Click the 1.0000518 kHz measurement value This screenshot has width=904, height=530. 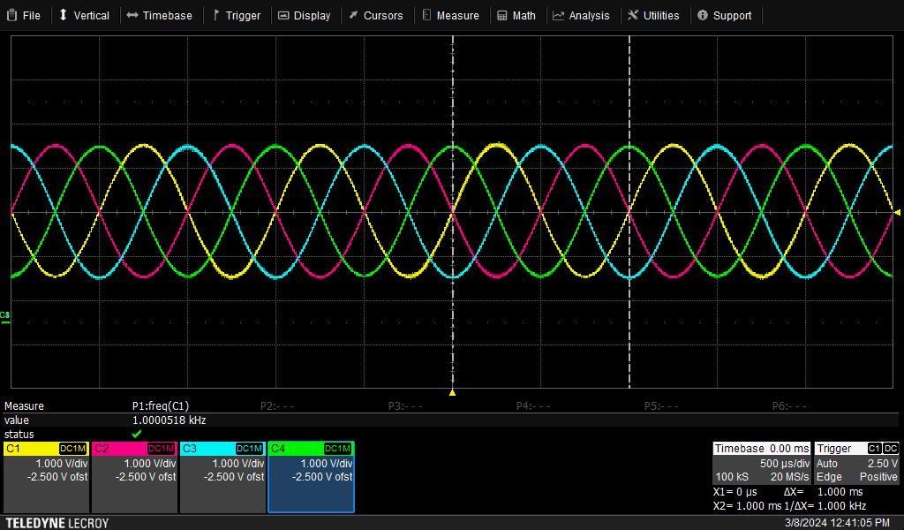pyautogui.click(x=169, y=420)
